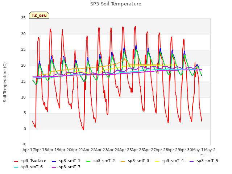
Task: Click the Apr 24 x-axis tick label
Action: (x=113, y=150)
